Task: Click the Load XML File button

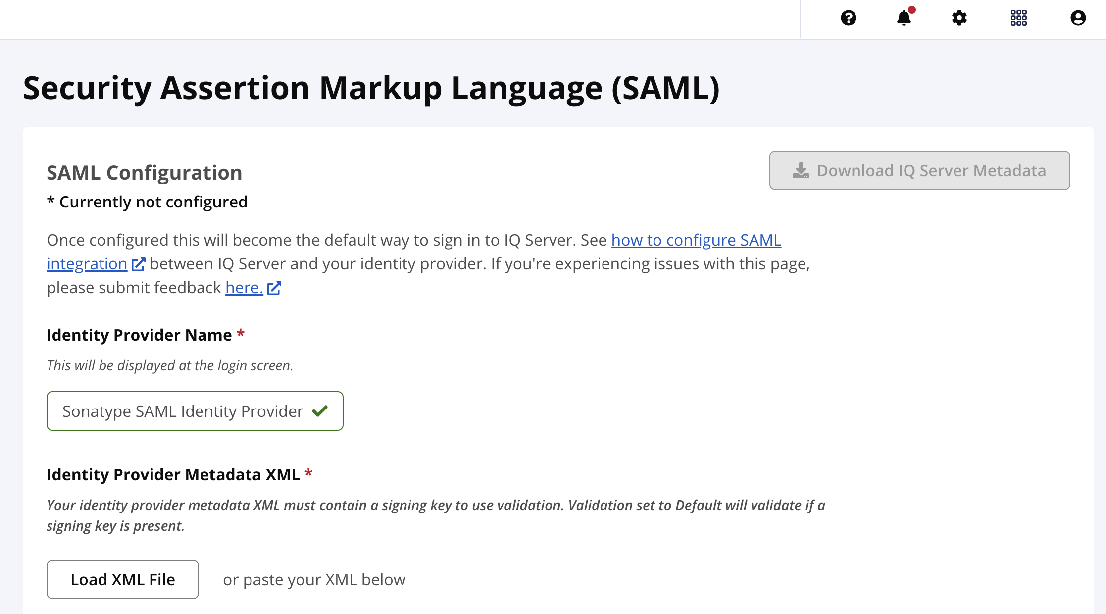Action: pyautogui.click(x=123, y=579)
